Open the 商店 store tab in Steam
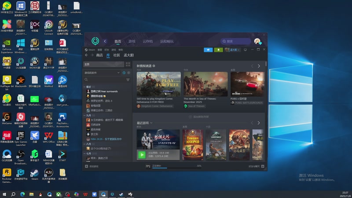This screenshot has width=352, height=198. (x=99, y=55)
